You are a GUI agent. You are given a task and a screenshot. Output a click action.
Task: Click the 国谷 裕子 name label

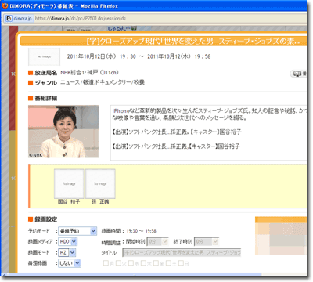pos(69,201)
